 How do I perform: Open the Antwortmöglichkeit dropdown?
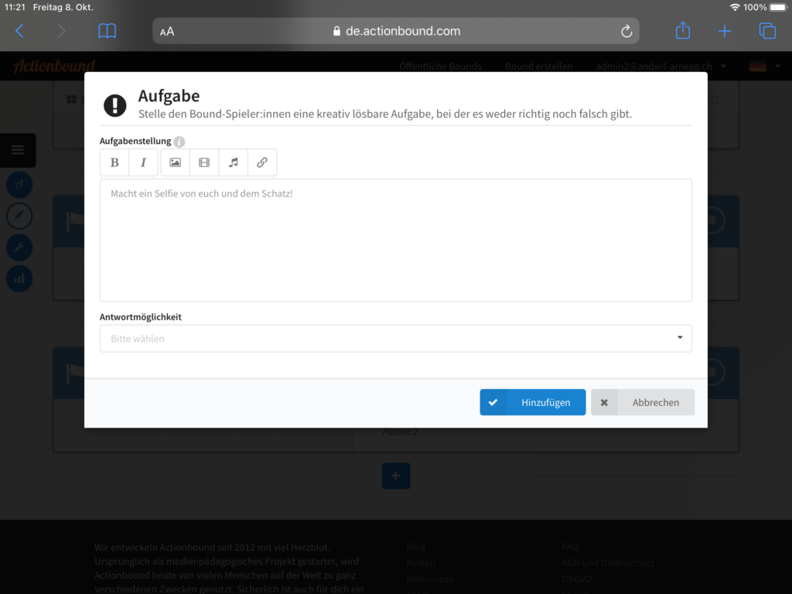(x=395, y=339)
